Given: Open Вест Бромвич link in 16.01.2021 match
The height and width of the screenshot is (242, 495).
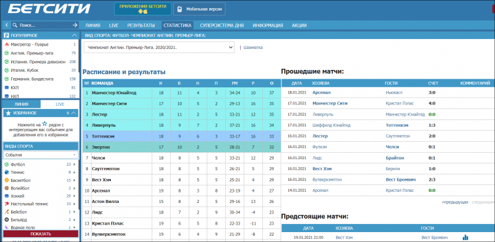Looking at the screenshot, I should coord(400,179).
